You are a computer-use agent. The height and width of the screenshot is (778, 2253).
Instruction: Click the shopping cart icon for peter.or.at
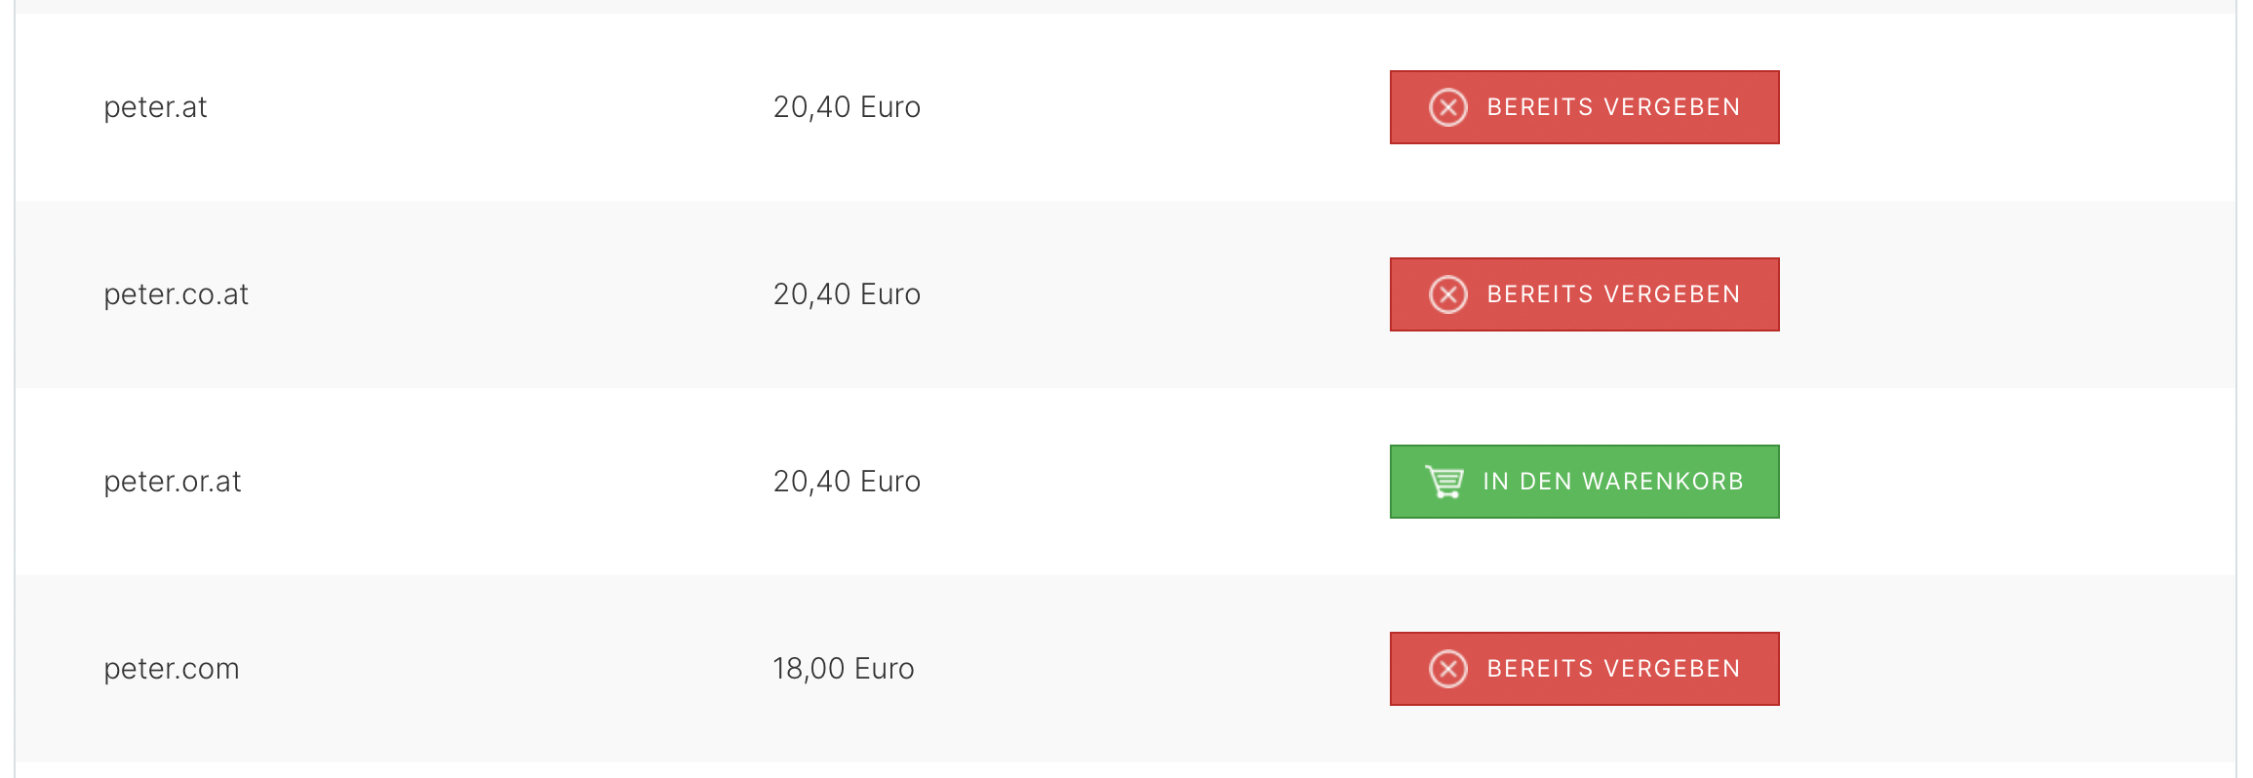1444,482
